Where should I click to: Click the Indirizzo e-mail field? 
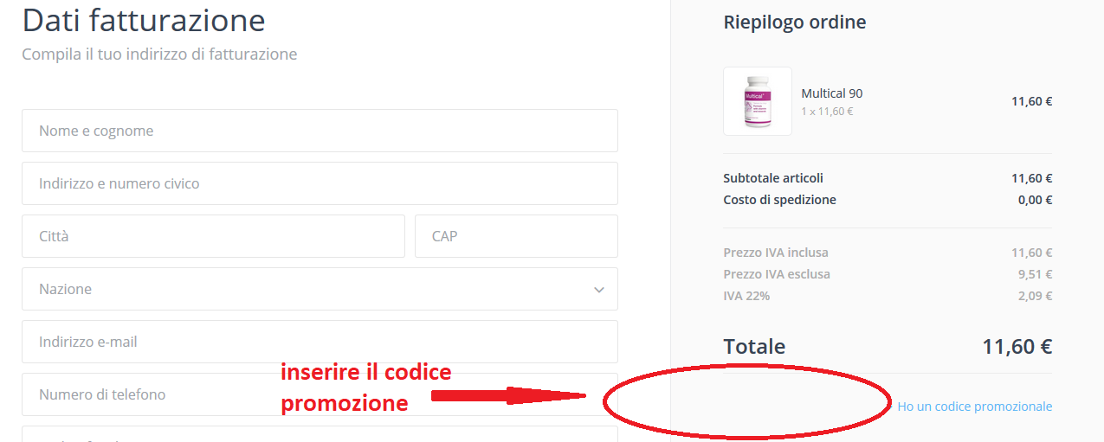coord(320,342)
